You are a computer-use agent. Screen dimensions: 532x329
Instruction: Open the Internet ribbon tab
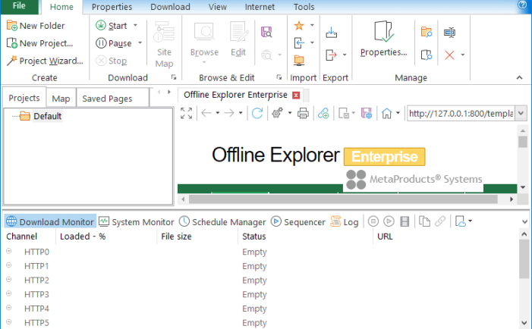tap(260, 7)
